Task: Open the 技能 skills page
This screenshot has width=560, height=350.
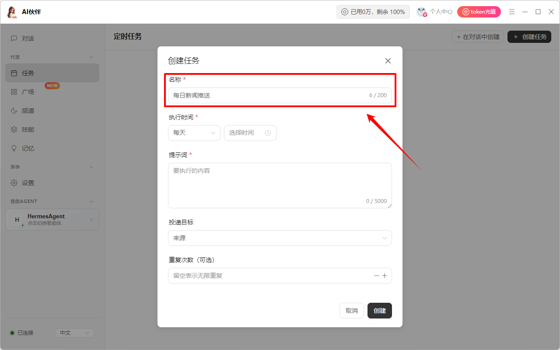Action: [x=52, y=129]
